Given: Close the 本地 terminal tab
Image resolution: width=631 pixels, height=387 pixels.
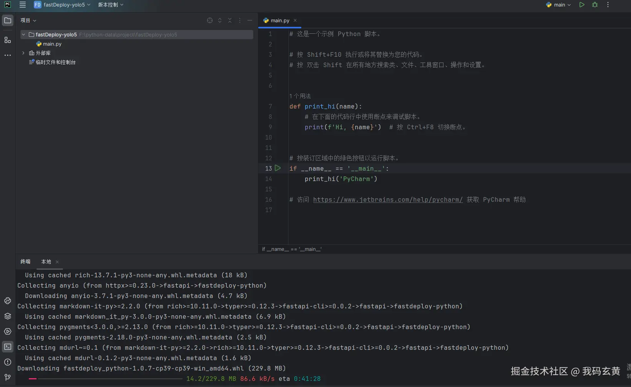Looking at the screenshot, I should point(57,262).
